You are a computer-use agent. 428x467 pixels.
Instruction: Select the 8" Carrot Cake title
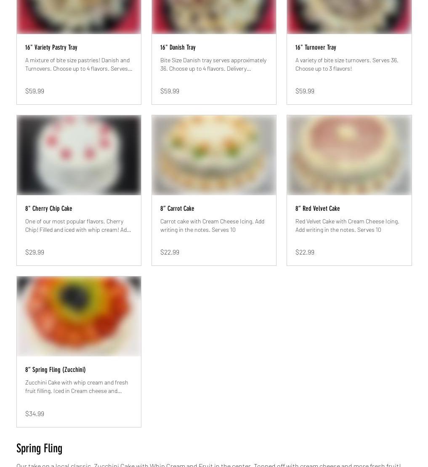pyautogui.click(x=177, y=209)
